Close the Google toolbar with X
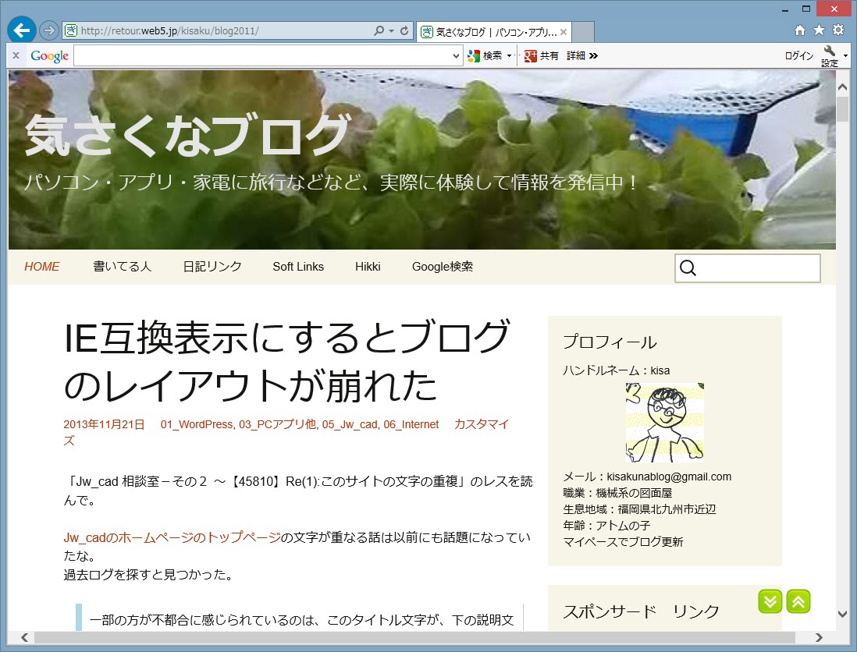 click(16, 55)
